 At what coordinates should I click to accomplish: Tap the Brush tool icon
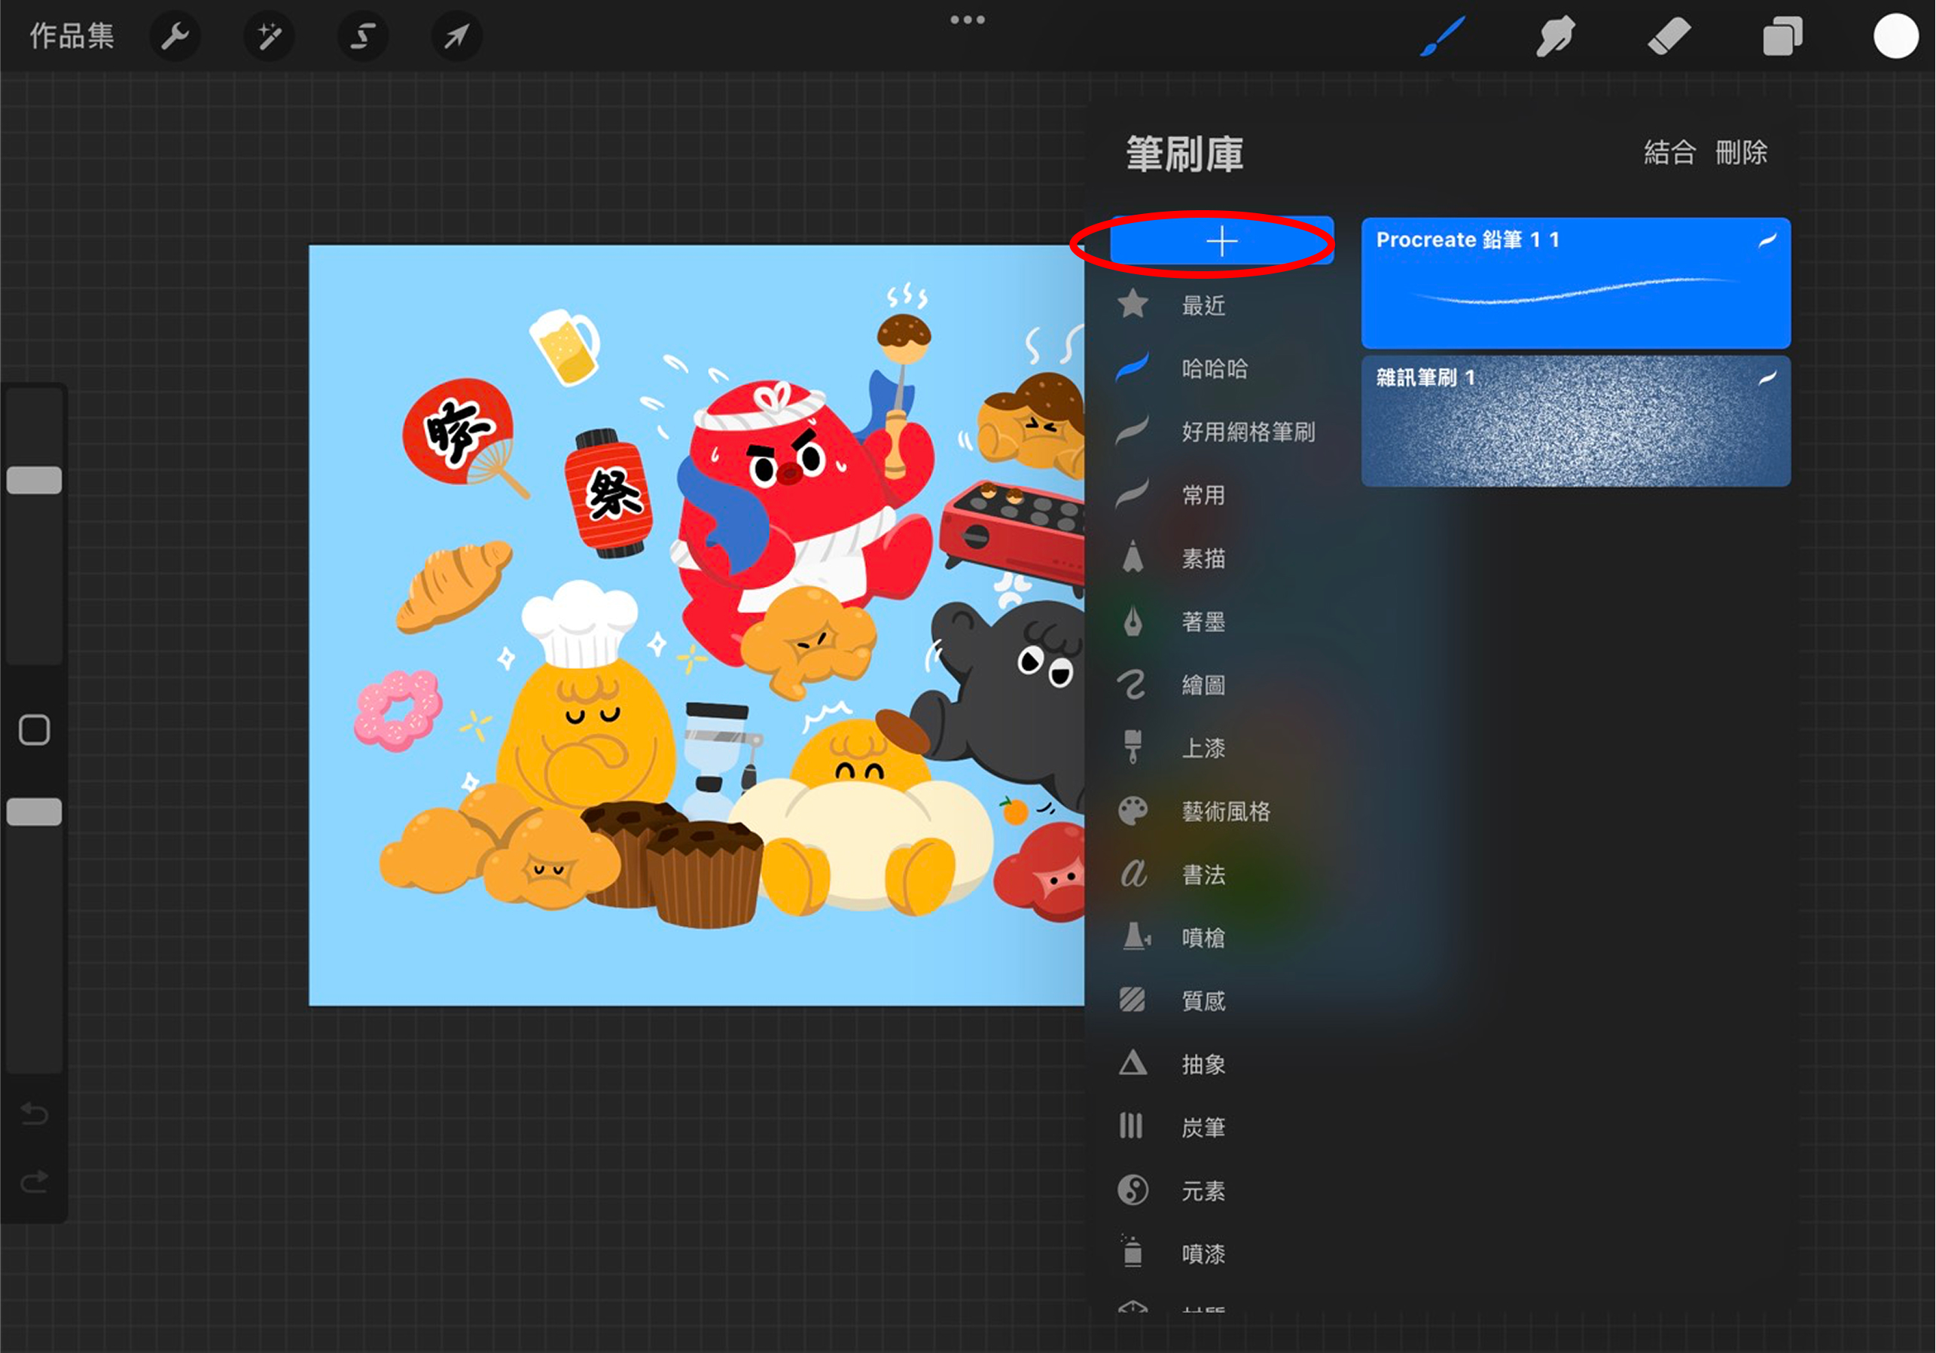[1443, 36]
